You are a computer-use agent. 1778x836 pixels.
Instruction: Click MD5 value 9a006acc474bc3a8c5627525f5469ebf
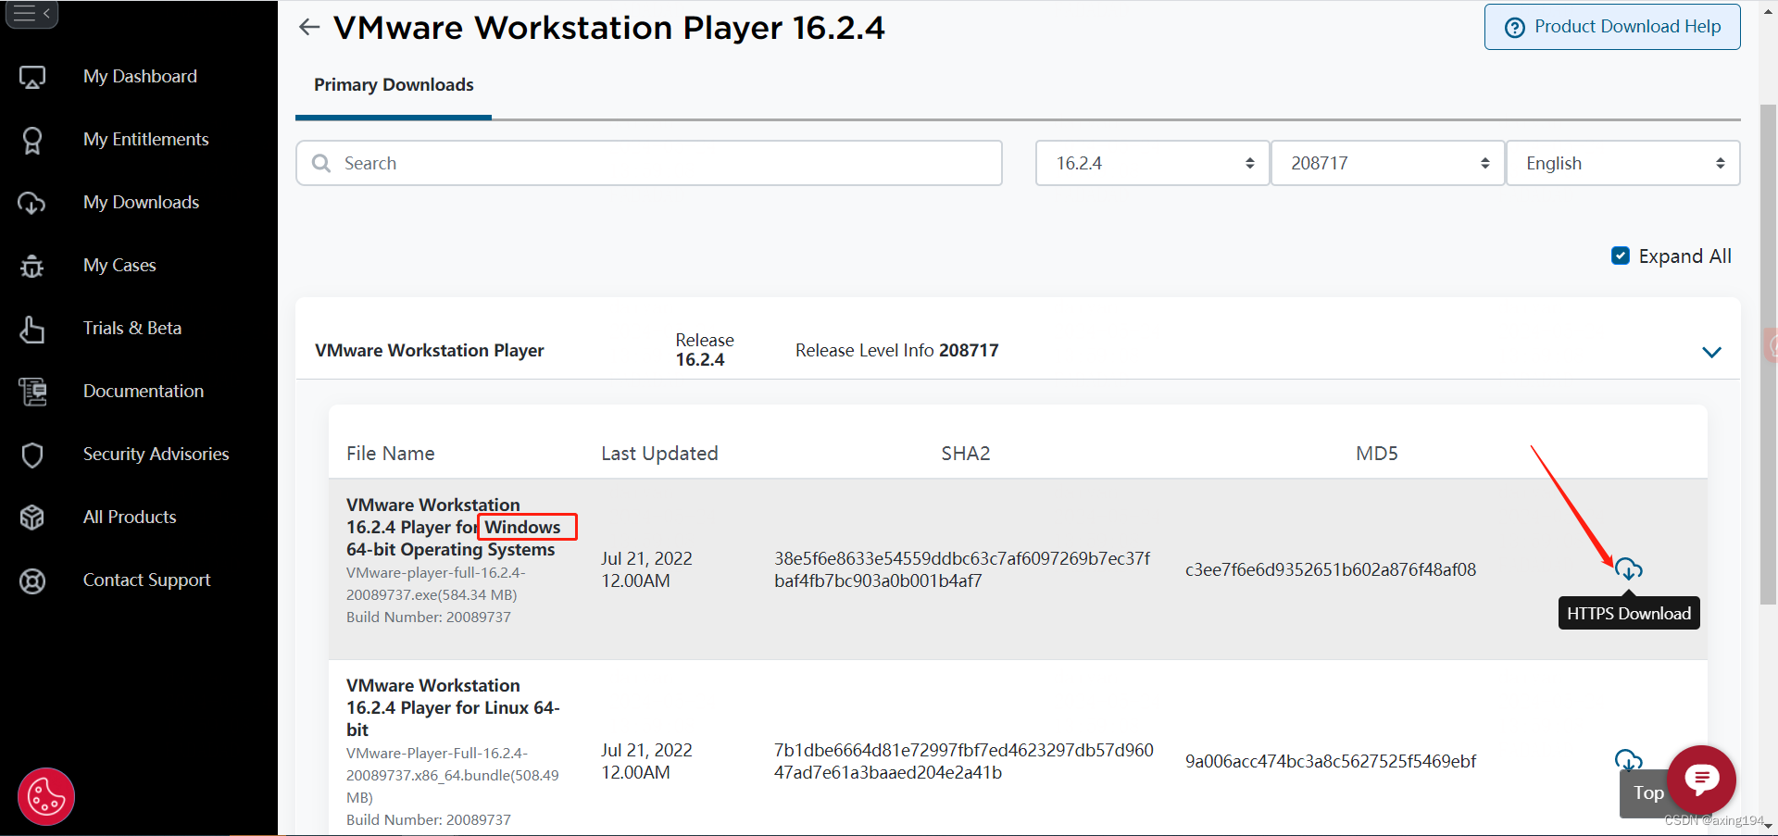[1331, 761]
